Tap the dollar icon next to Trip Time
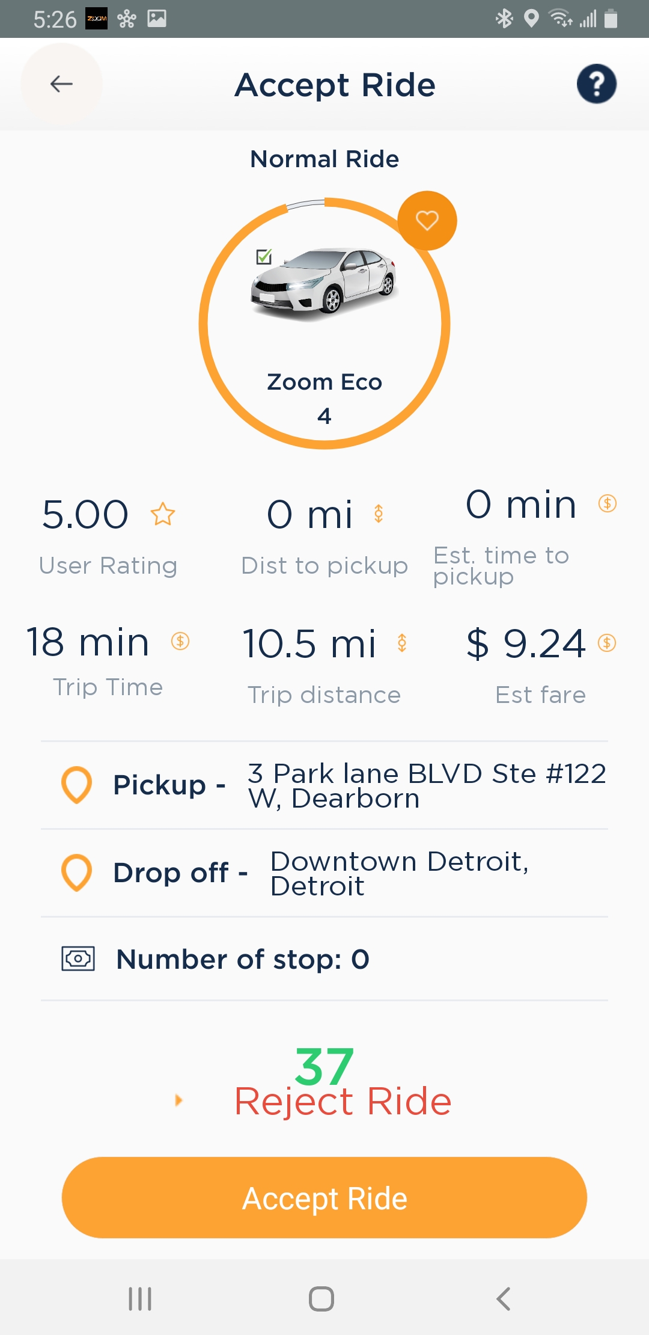 point(180,641)
